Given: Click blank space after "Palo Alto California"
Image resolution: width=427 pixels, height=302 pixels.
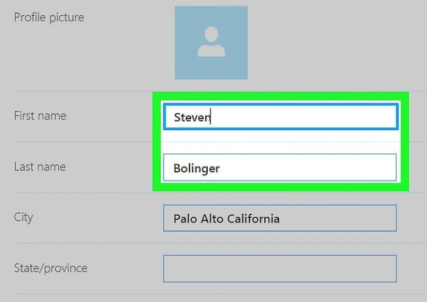Looking at the screenshot, I should point(338,218).
